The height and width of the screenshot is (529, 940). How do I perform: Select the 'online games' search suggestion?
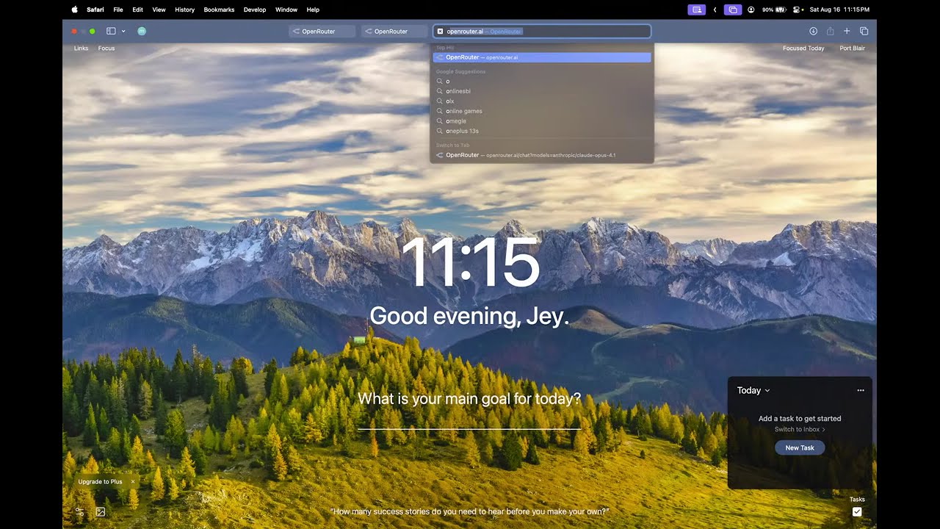(x=542, y=111)
